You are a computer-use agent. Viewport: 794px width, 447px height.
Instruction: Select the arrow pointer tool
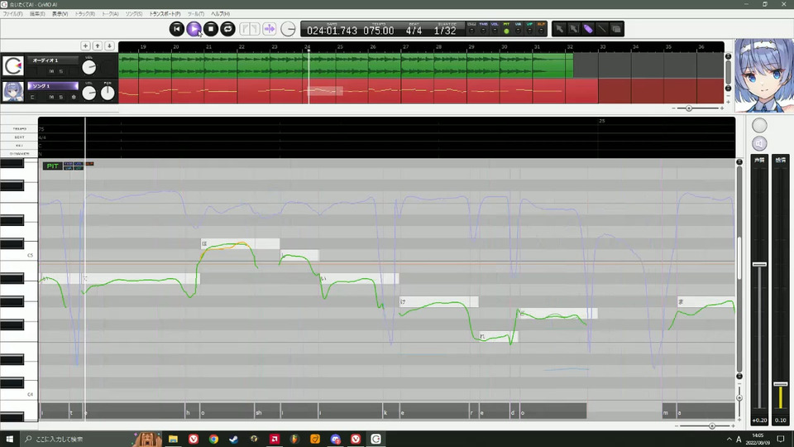point(559,29)
